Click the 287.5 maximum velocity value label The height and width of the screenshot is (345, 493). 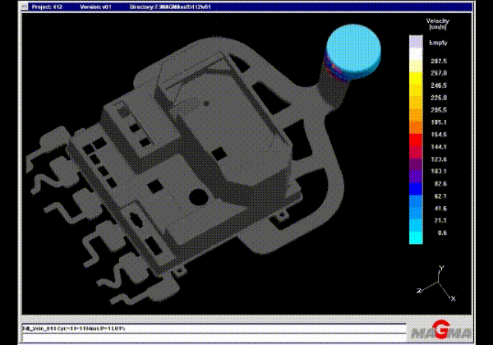pos(439,61)
